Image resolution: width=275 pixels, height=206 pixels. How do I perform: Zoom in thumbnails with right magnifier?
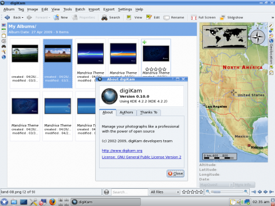click(x=246, y=192)
